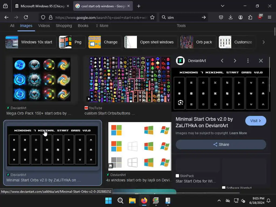Click the Google Lens icon on preview image
Viewport: 276px width, 207px height.
click(180, 103)
